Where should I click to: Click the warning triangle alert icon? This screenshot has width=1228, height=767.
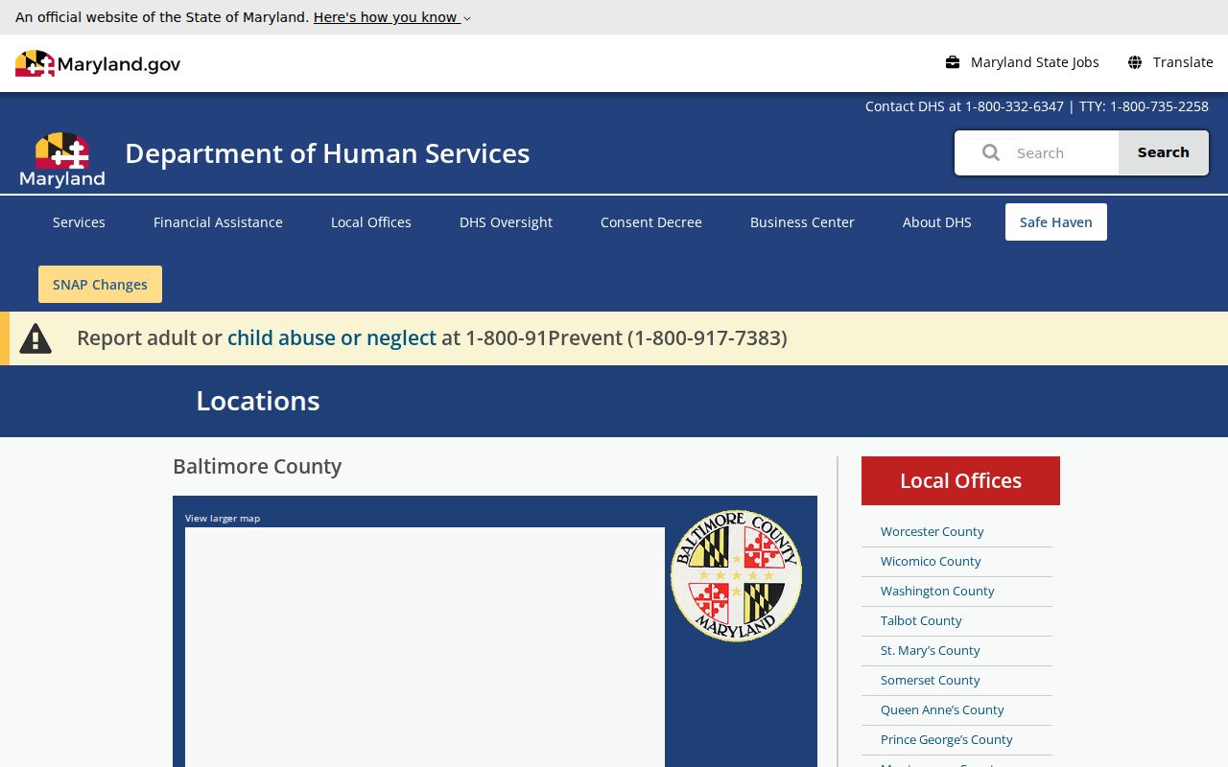point(35,338)
